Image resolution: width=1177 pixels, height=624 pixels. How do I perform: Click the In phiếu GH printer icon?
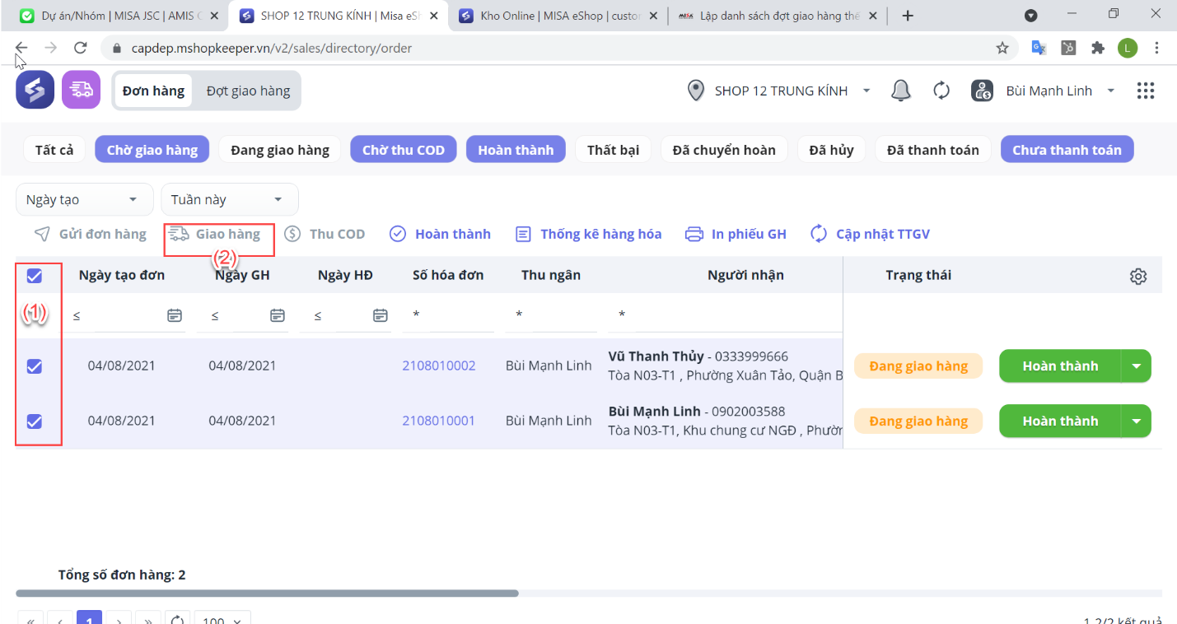[694, 234]
